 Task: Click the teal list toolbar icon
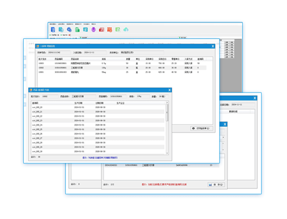tap(86, 30)
